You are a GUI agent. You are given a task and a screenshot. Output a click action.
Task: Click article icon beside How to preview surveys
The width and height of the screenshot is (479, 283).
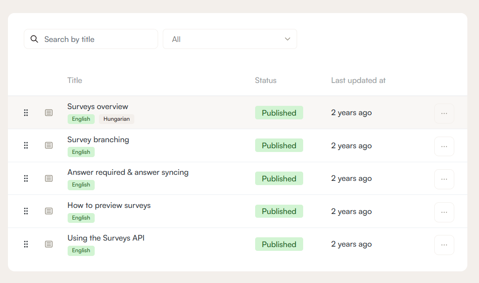[x=49, y=211]
